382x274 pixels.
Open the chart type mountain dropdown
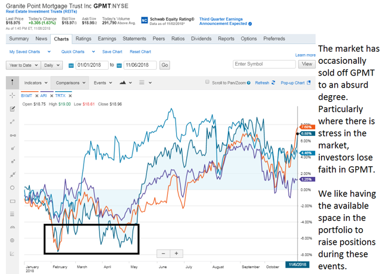126,83
